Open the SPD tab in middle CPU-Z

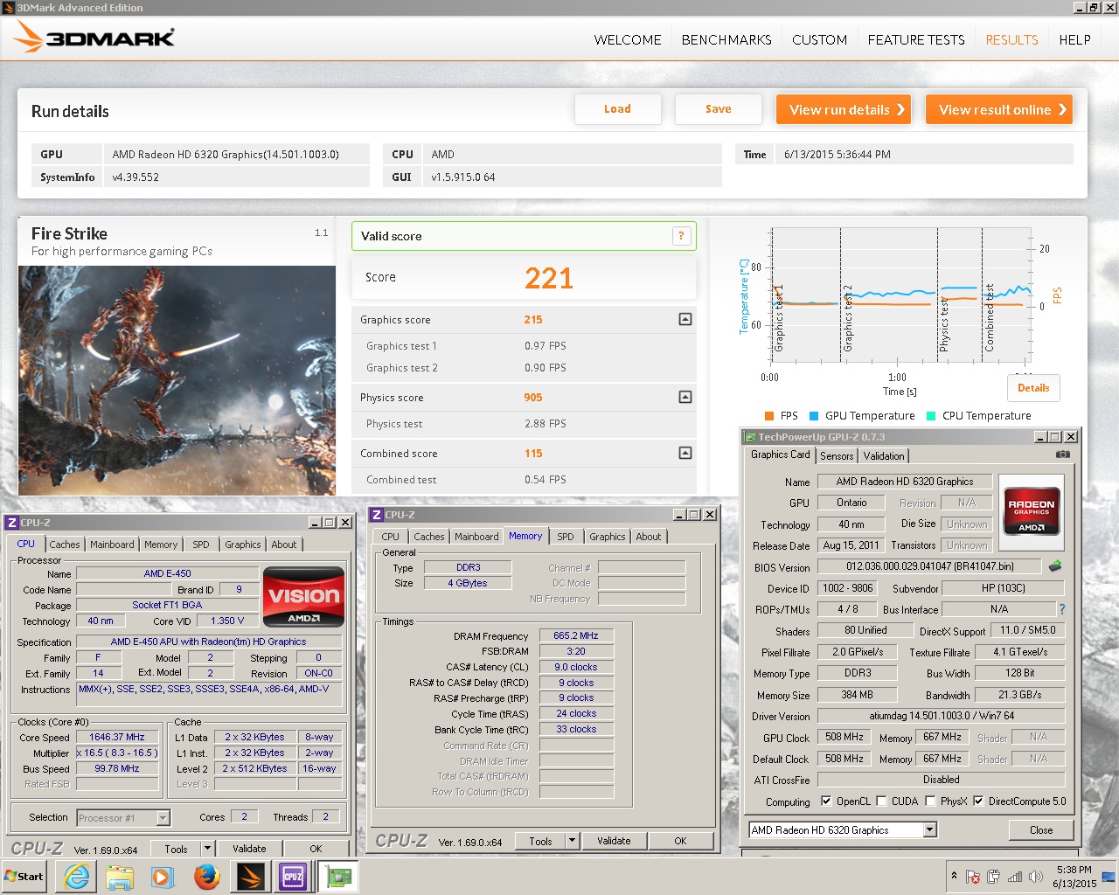click(566, 537)
